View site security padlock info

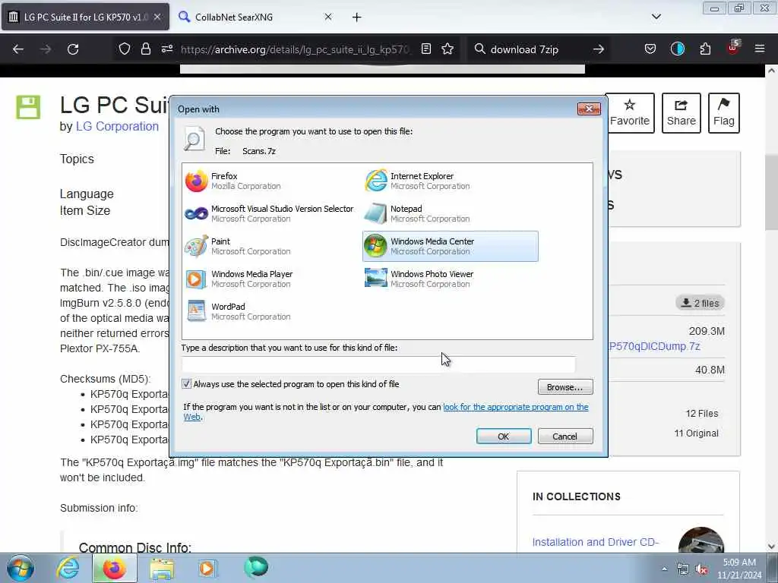click(145, 49)
